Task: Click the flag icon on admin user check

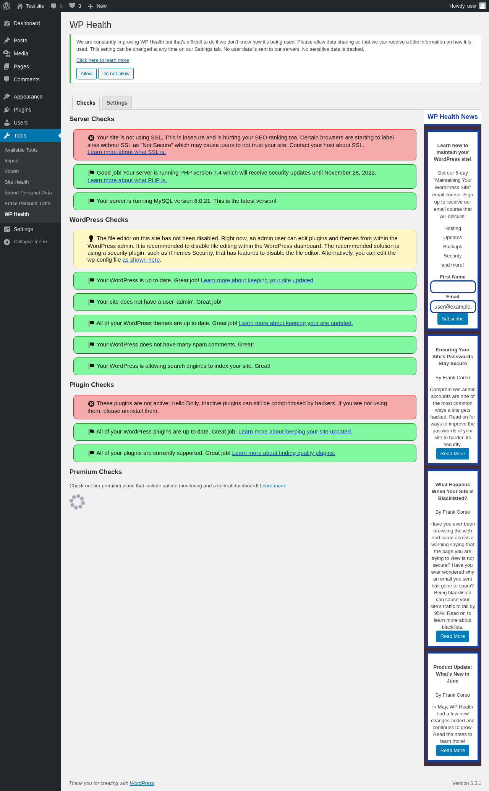Action: [91, 302]
